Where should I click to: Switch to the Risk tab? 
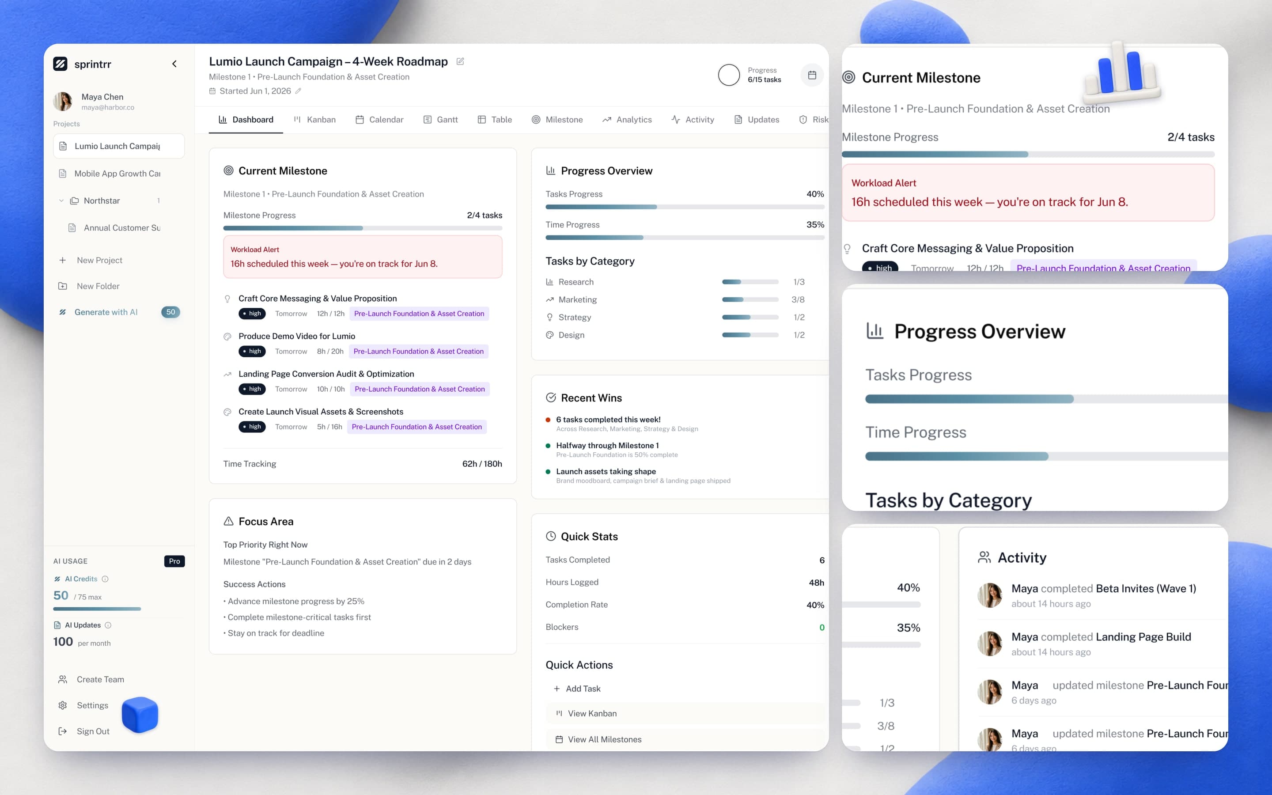click(x=814, y=119)
